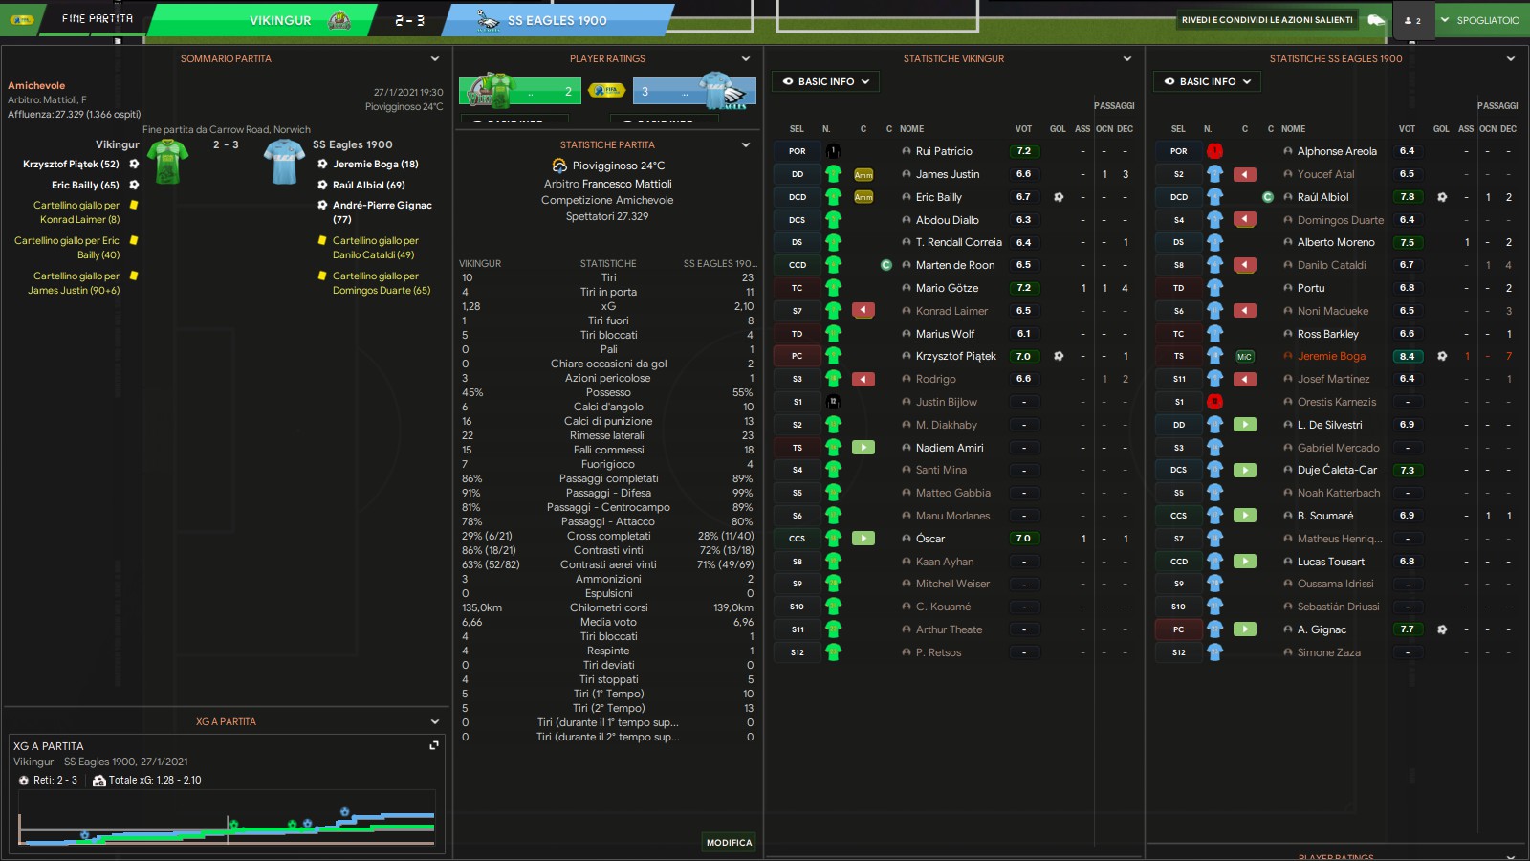
Task: Click the cloud icon beside highlights button
Action: tap(1375, 20)
